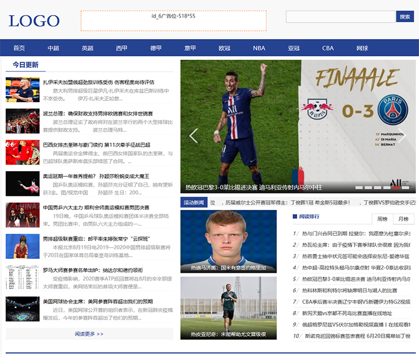The image size is (419, 357).
Task: Click the LOGO at top left
Action: coord(34,21)
